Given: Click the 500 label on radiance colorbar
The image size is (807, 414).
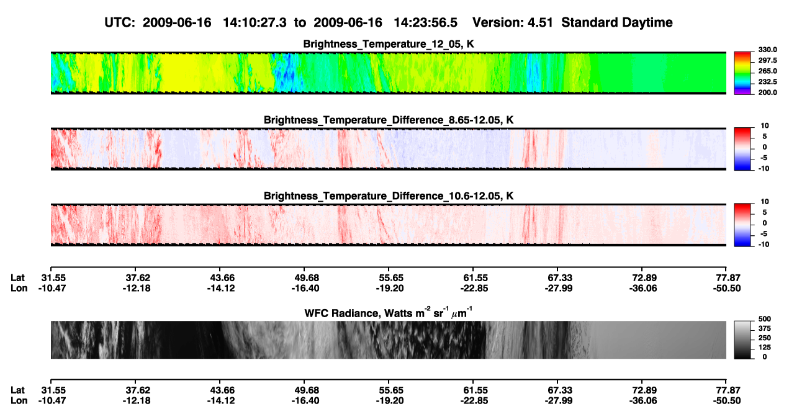Looking at the screenshot, I should pos(765,319).
